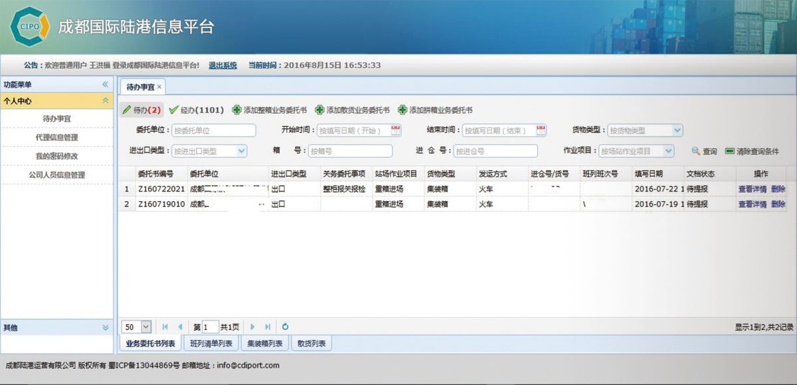Collapse the 个人中心 section
This screenshot has height=385, width=797.
[105, 101]
